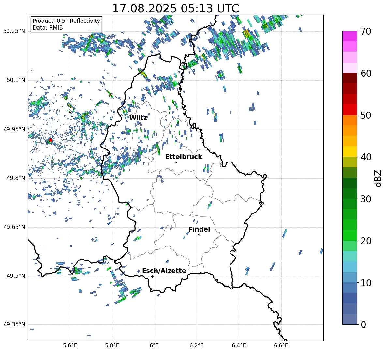Click the Data: RMIB text
Screen dimensions: 386x352
pyautogui.click(x=48, y=28)
